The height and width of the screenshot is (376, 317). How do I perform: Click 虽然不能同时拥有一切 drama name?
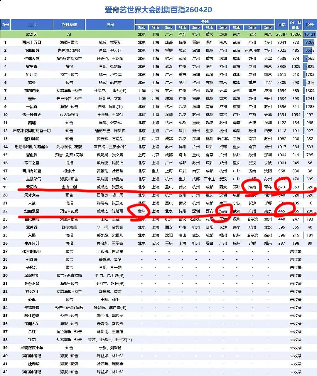[32, 131]
